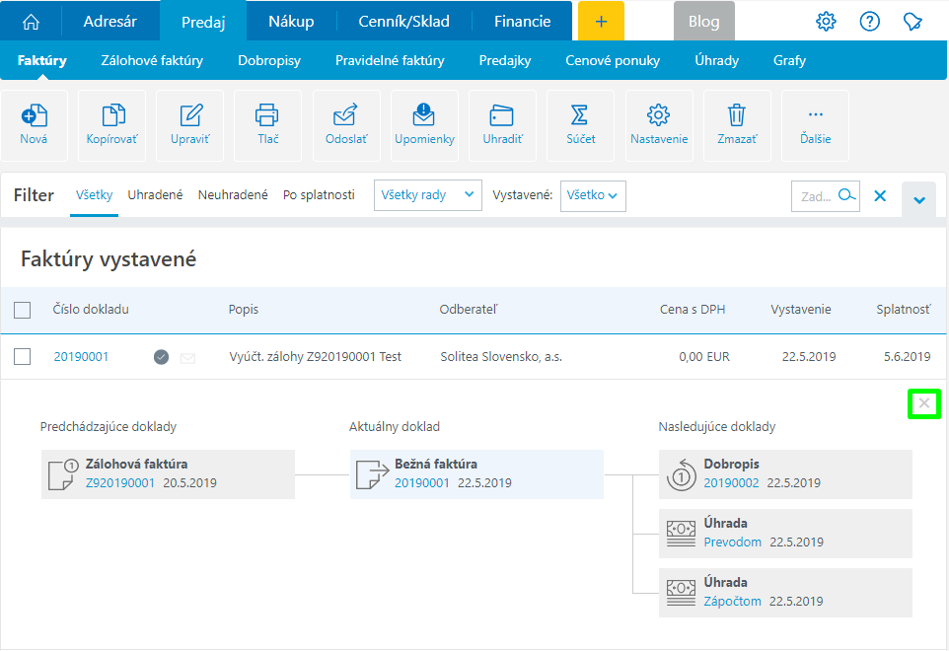Open the home icon in top navigation
949x651 pixels.
coord(32,21)
